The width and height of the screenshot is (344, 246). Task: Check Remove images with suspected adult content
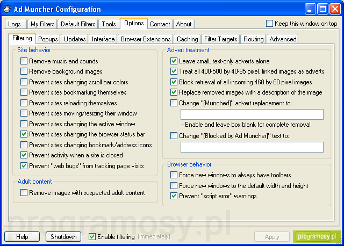(24, 193)
